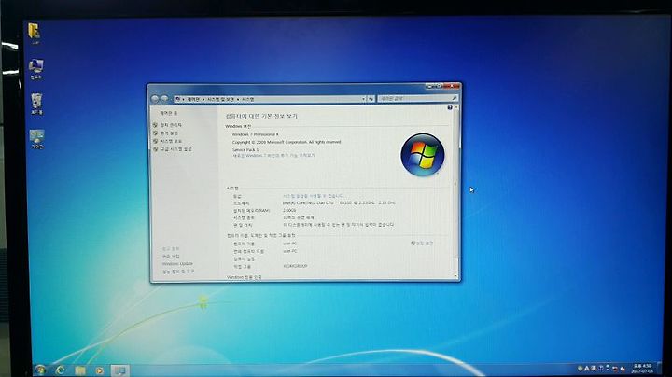
Task: Click the scrollbar down arrow in System window
Action: pyautogui.click(x=455, y=276)
